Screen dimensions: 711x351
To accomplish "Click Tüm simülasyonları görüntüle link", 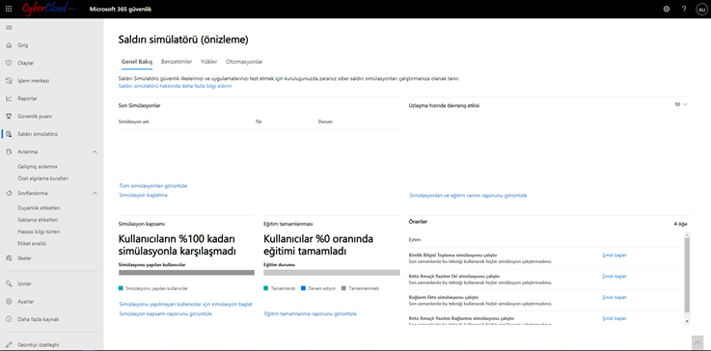I will [x=152, y=186].
